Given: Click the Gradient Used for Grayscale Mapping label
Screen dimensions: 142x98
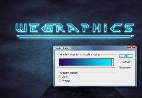Looking at the screenshot, I should [80, 54].
